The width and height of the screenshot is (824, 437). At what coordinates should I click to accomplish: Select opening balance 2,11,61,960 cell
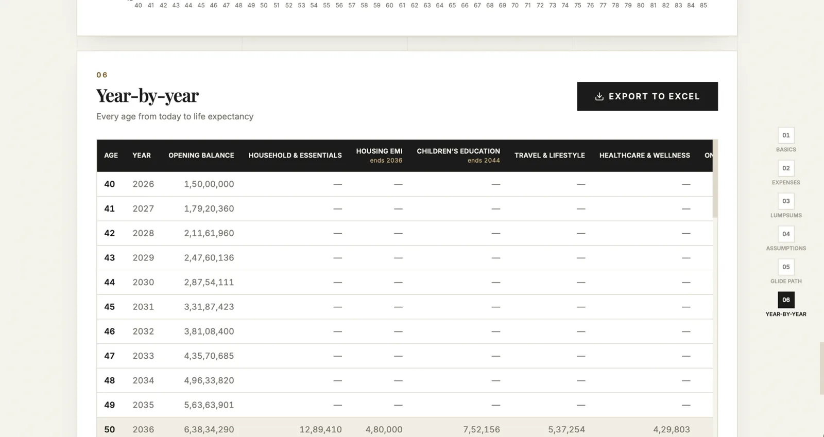click(209, 233)
